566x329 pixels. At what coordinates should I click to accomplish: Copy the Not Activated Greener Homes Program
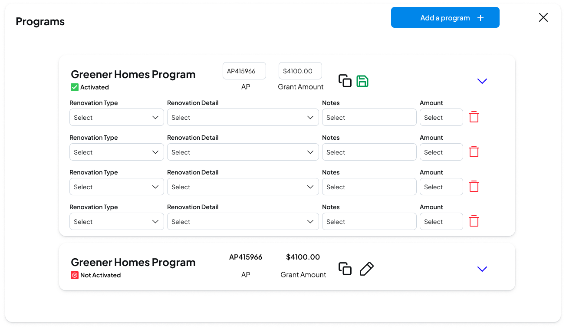(x=345, y=269)
